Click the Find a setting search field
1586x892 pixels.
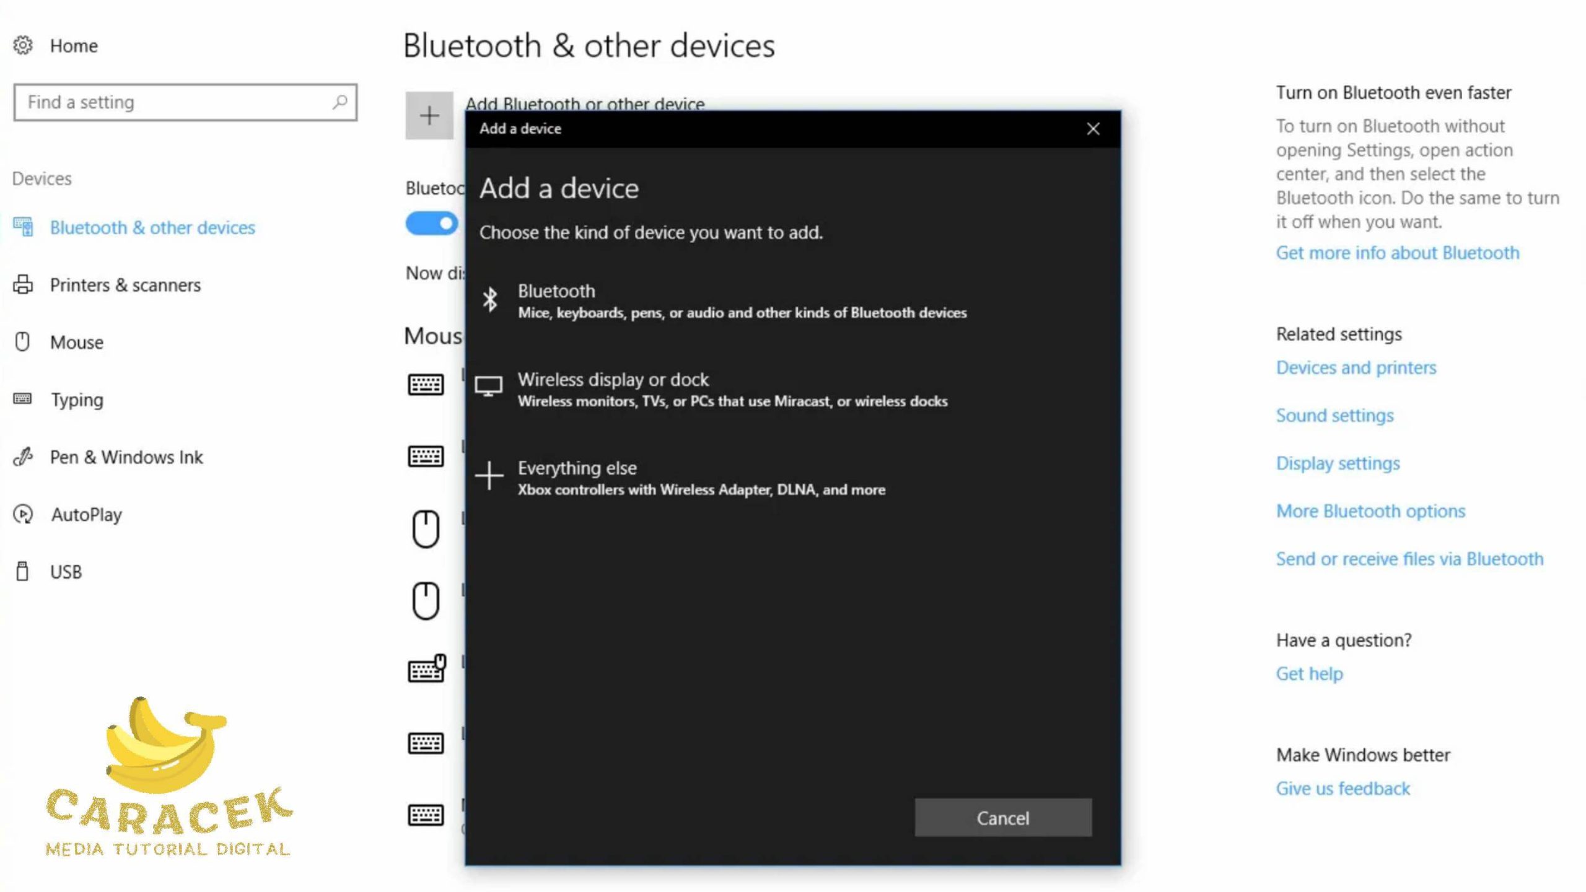[x=185, y=102]
